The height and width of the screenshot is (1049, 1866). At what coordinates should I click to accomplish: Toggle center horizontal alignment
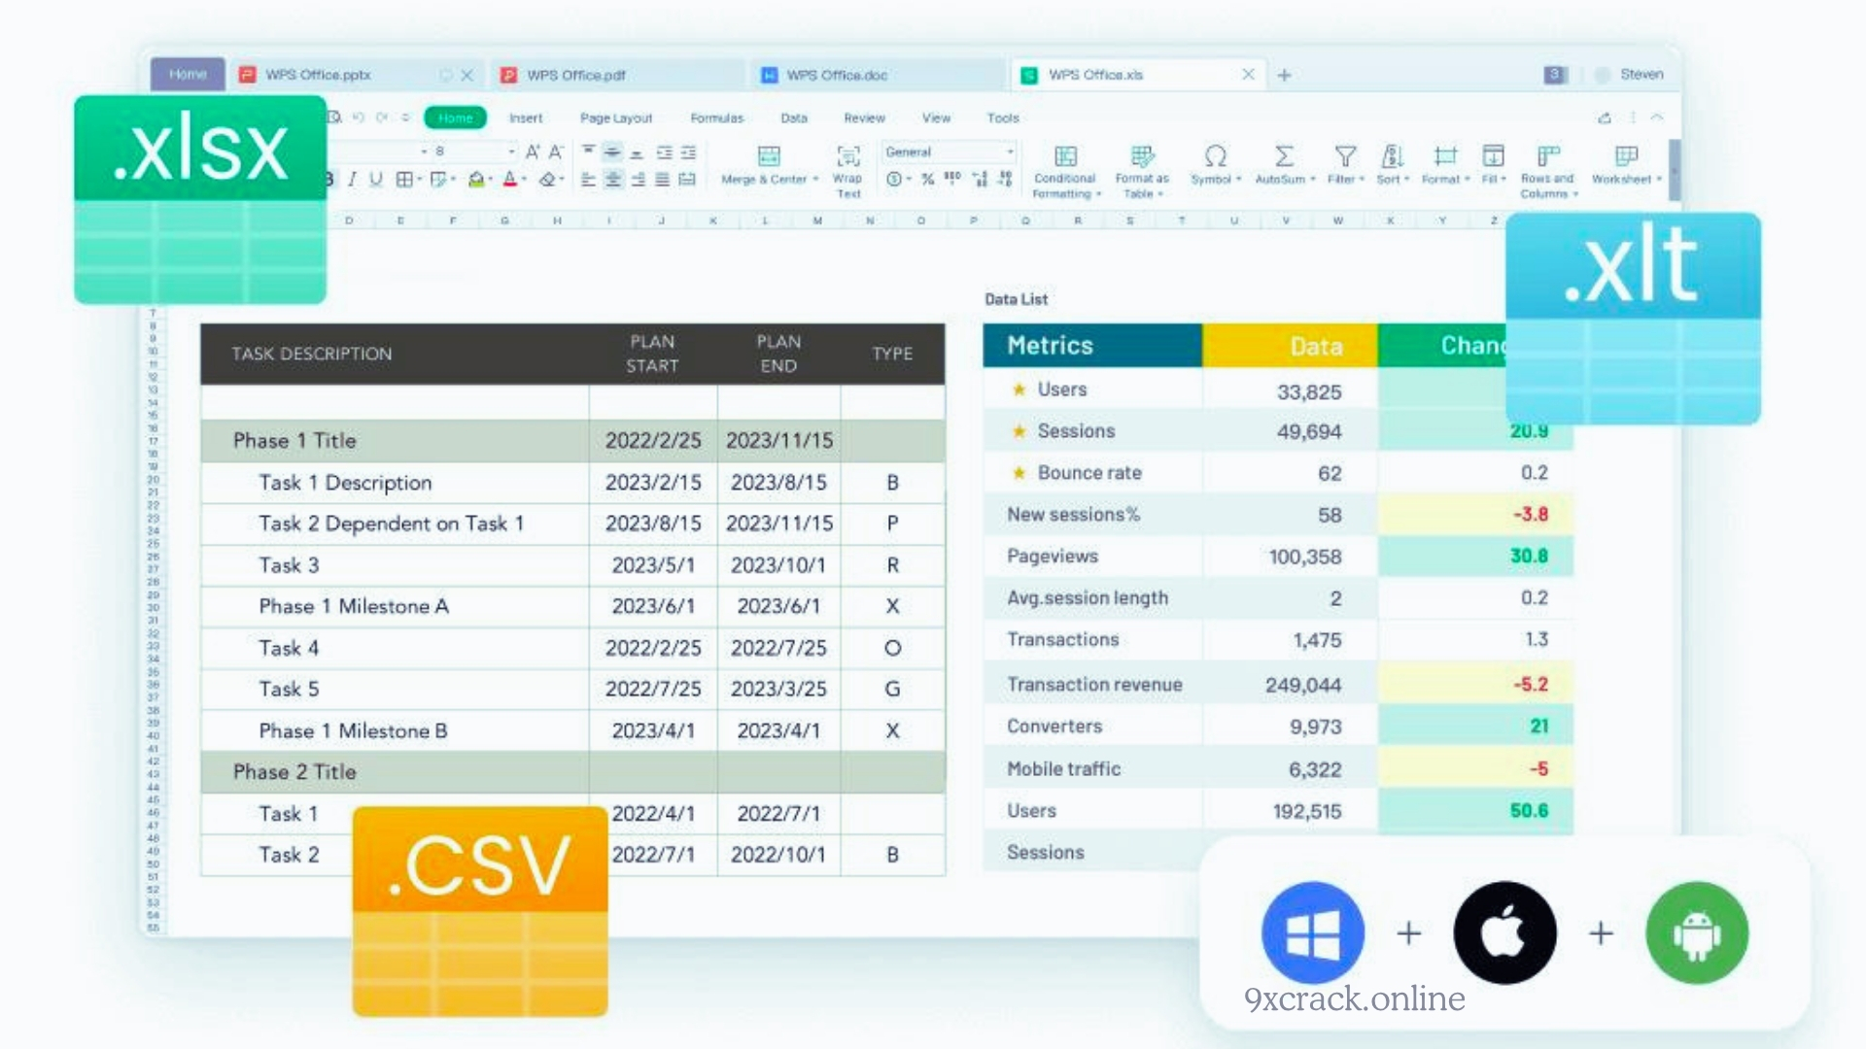[613, 179]
